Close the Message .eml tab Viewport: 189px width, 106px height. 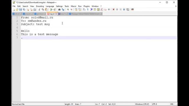[x=101, y=14]
